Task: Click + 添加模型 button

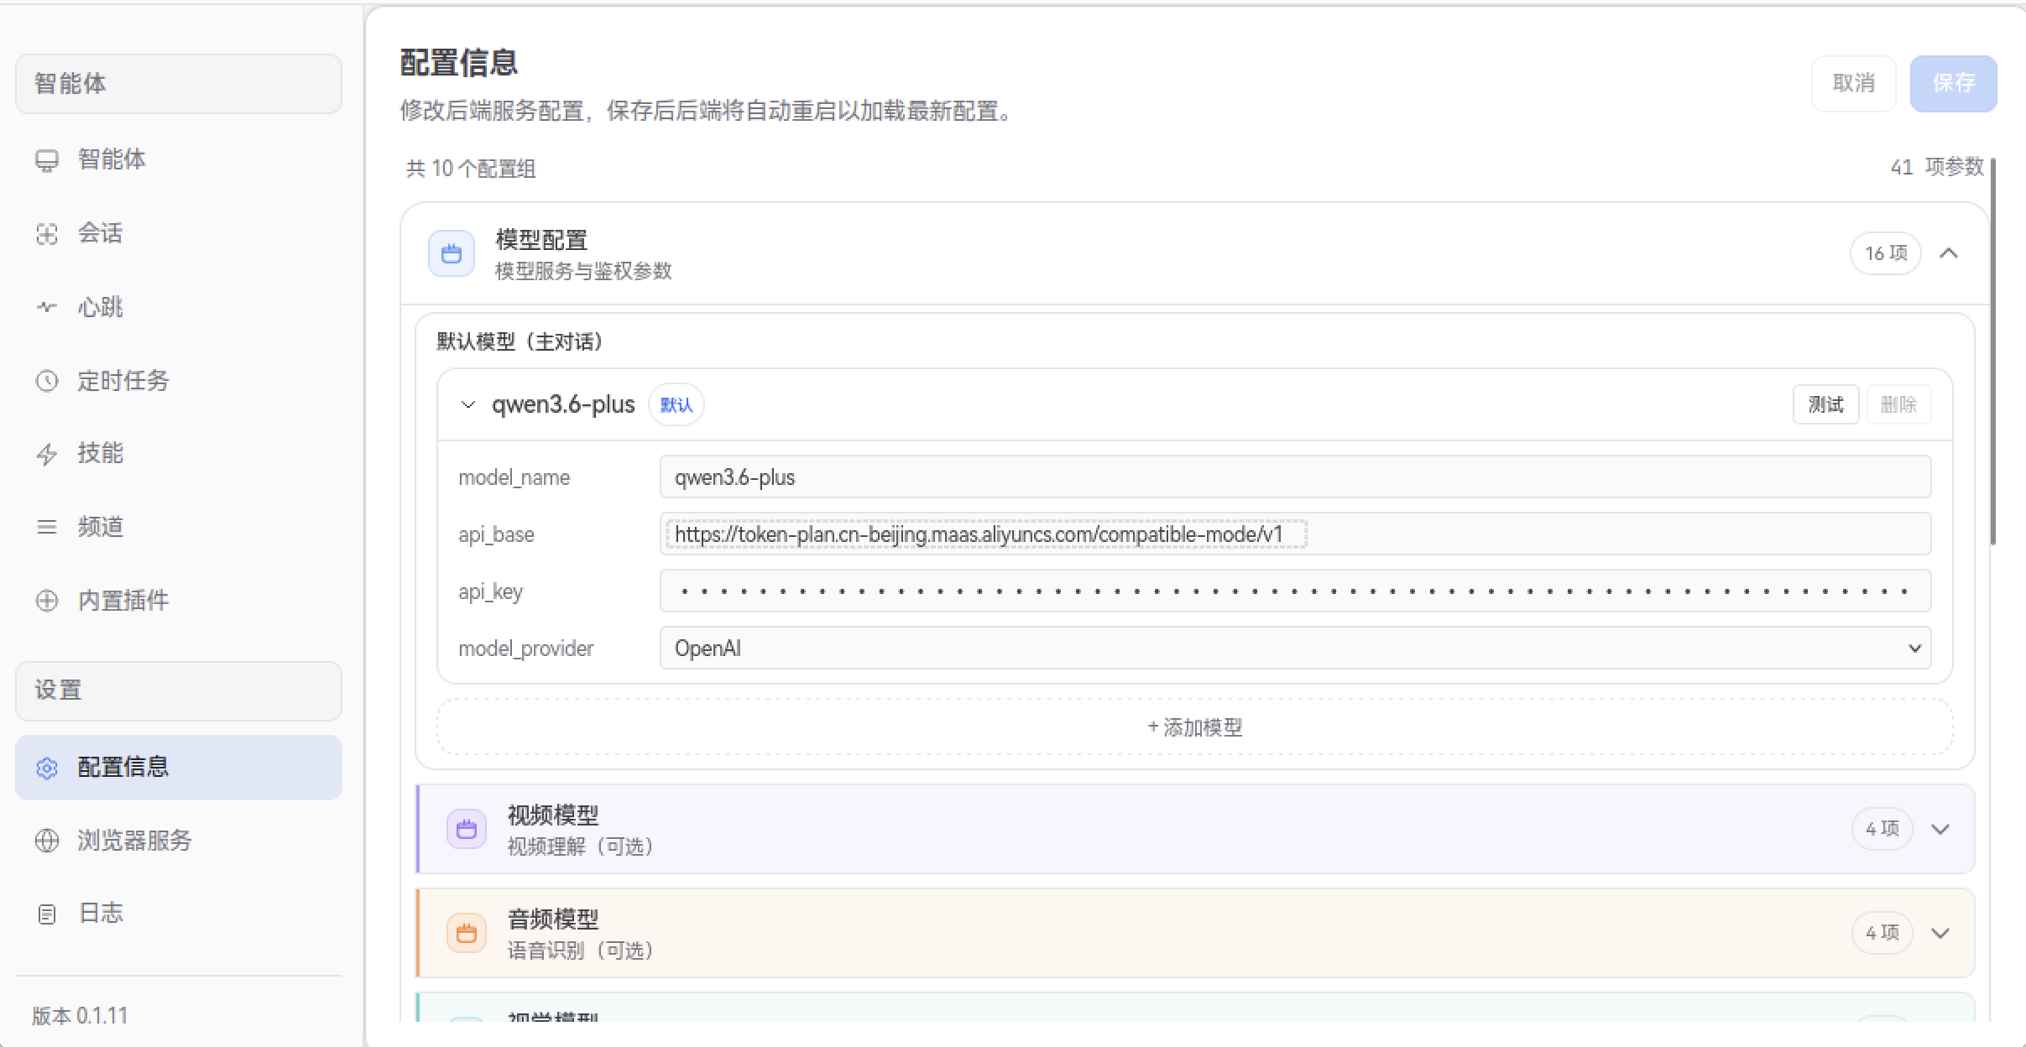Action: pos(1194,727)
